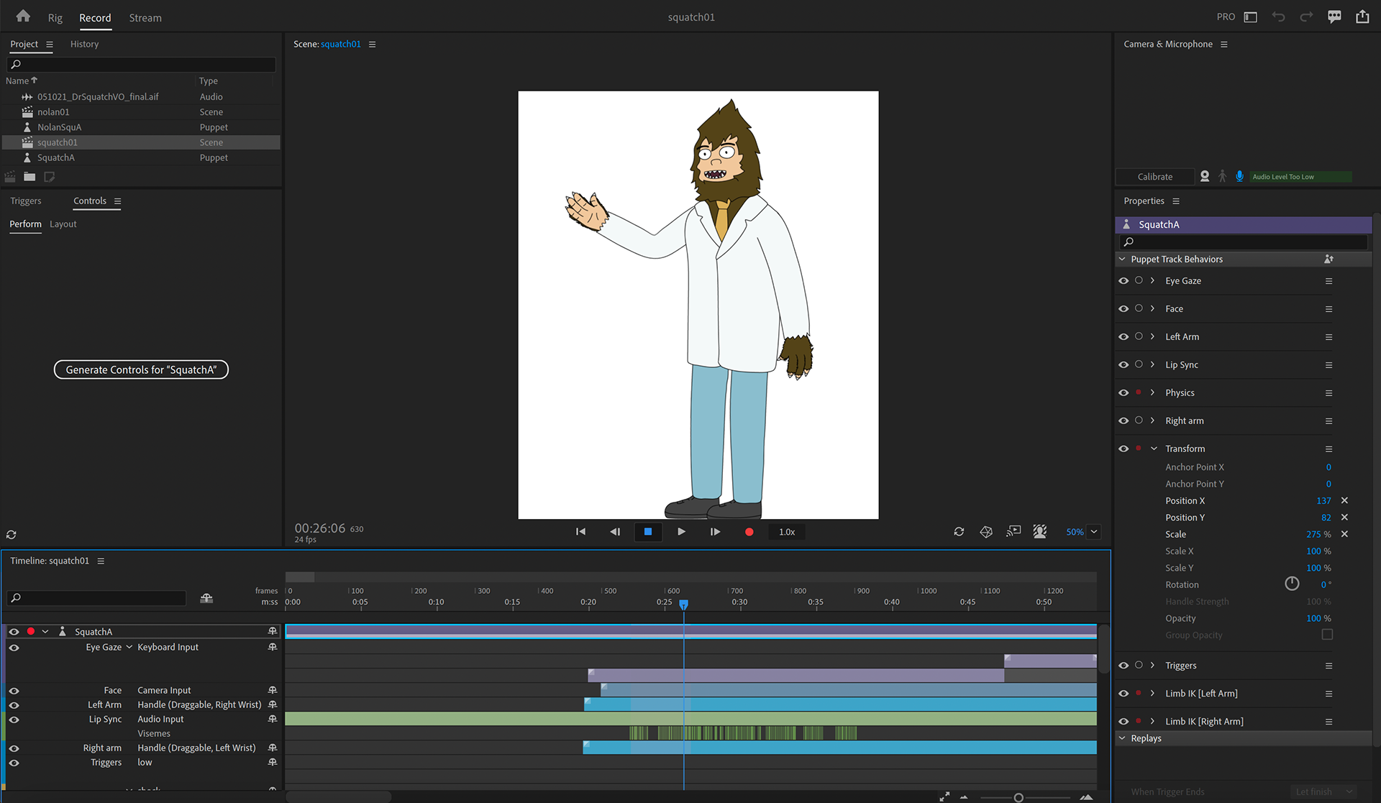
Task: Toggle the Lip Sync behavior eye in Properties
Action: pos(1124,365)
